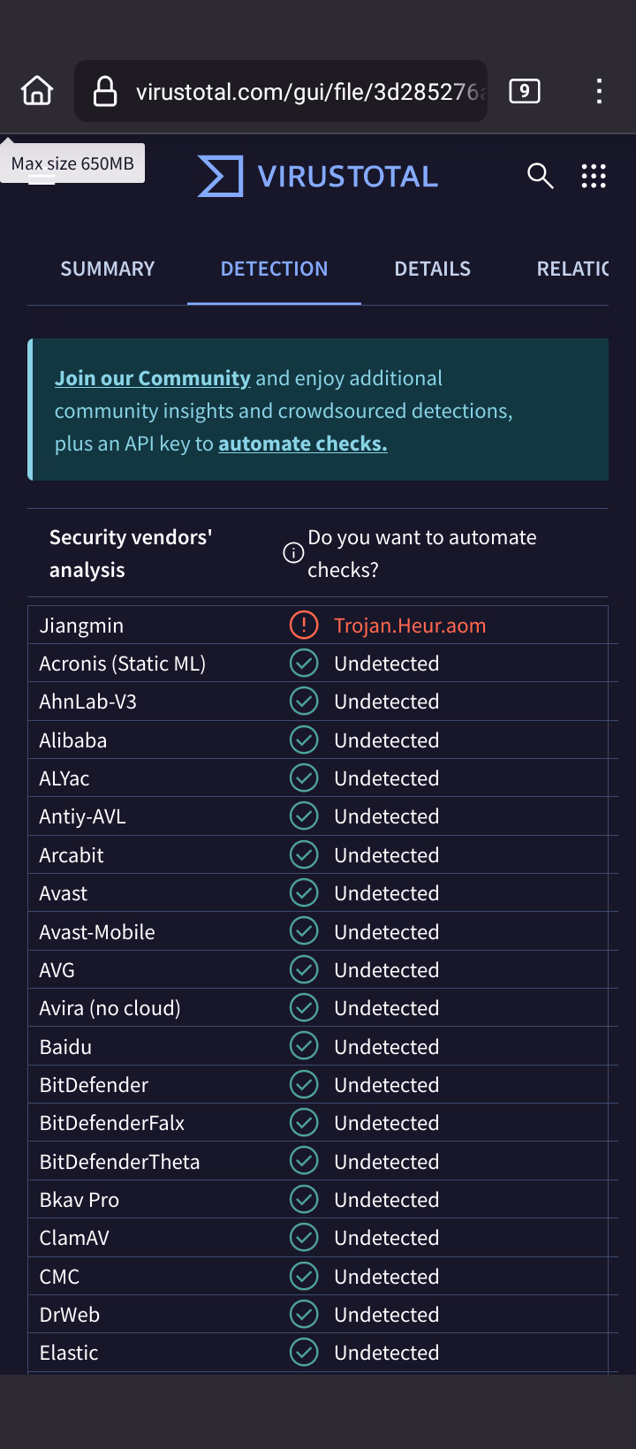The width and height of the screenshot is (636, 1449).
Task: Switch to the Summary tab
Action: coord(107,269)
